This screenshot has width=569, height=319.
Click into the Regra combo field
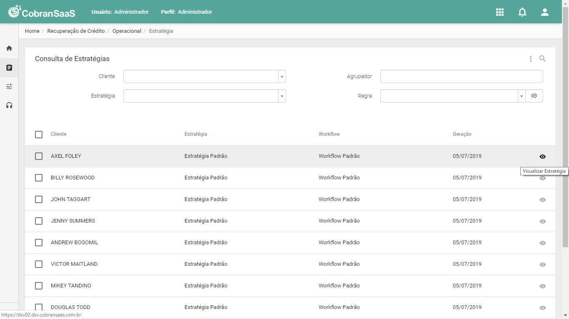coord(449,96)
